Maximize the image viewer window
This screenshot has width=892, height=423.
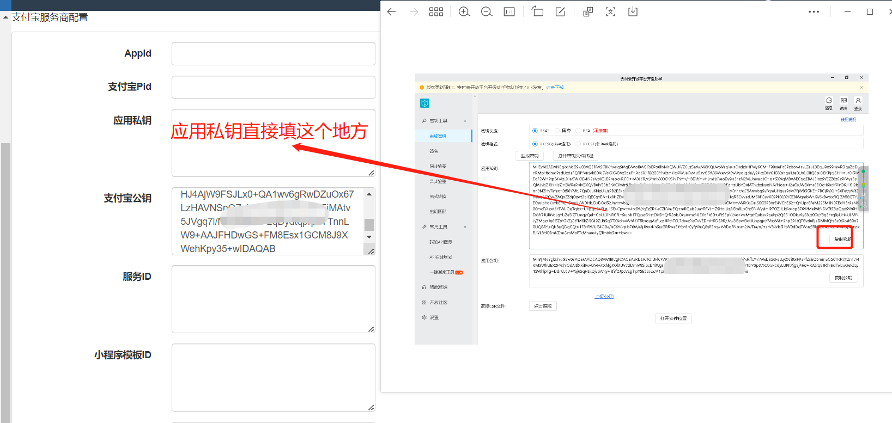coord(870,11)
